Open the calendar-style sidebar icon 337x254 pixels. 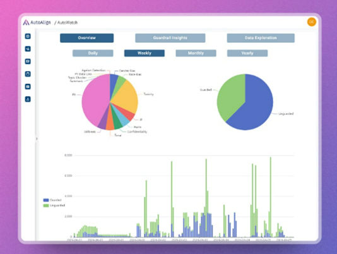(x=28, y=74)
